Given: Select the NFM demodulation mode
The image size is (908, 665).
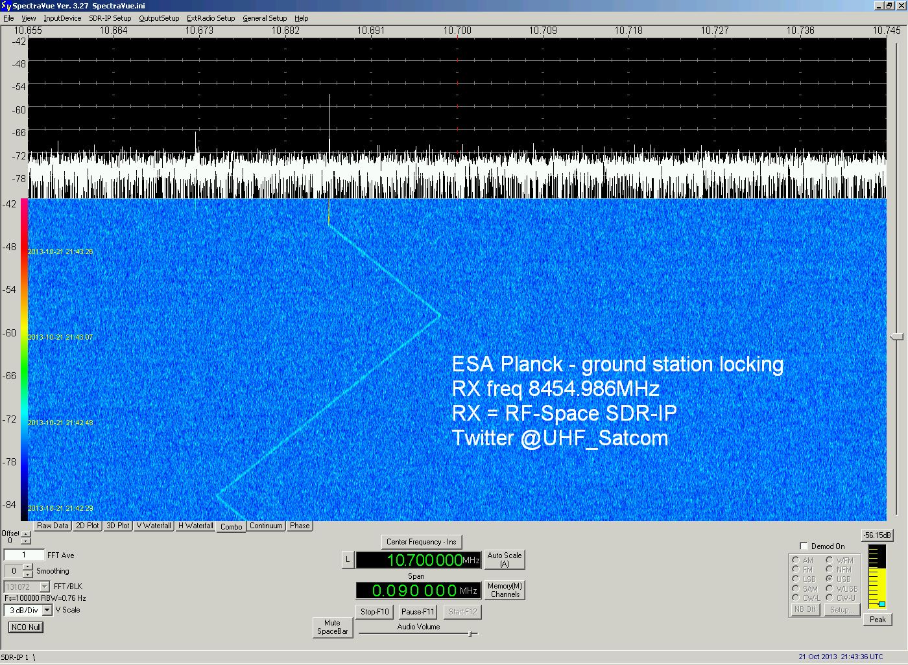Looking at the screenshot, I should click(x=830, y=570).
